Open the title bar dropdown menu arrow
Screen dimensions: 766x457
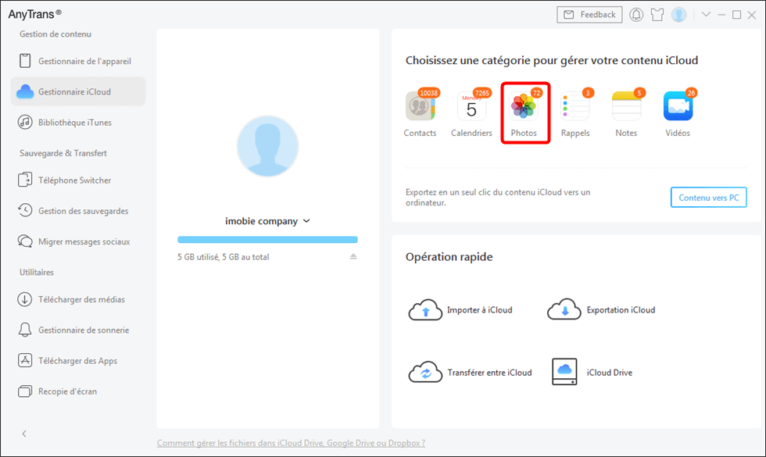706,15
